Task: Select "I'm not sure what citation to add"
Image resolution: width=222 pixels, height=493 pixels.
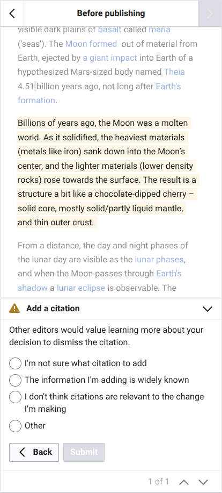Action: click(16, 363)
